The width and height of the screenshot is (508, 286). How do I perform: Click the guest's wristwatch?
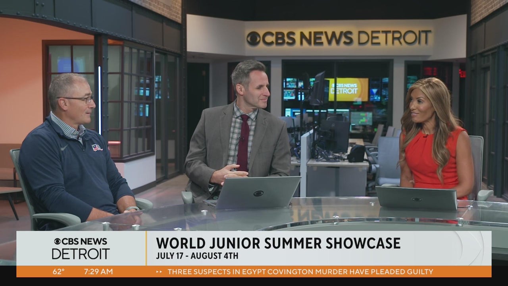[x=131, y=208]
